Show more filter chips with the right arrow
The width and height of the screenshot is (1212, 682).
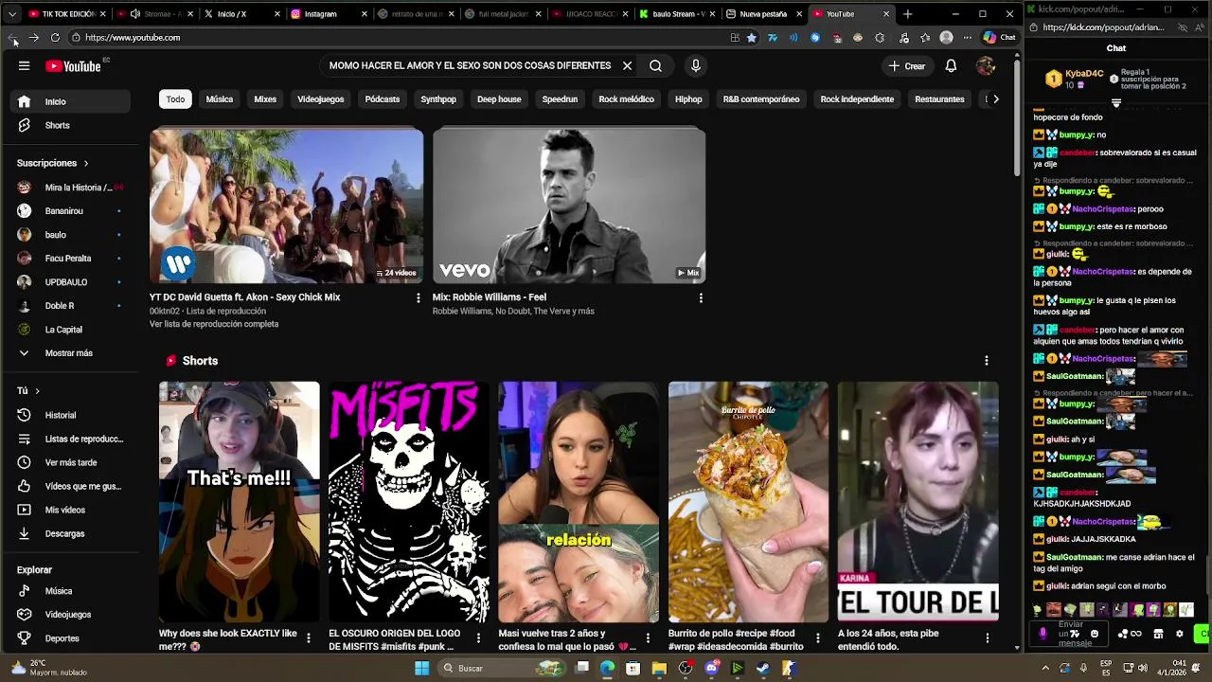[995, 99]
